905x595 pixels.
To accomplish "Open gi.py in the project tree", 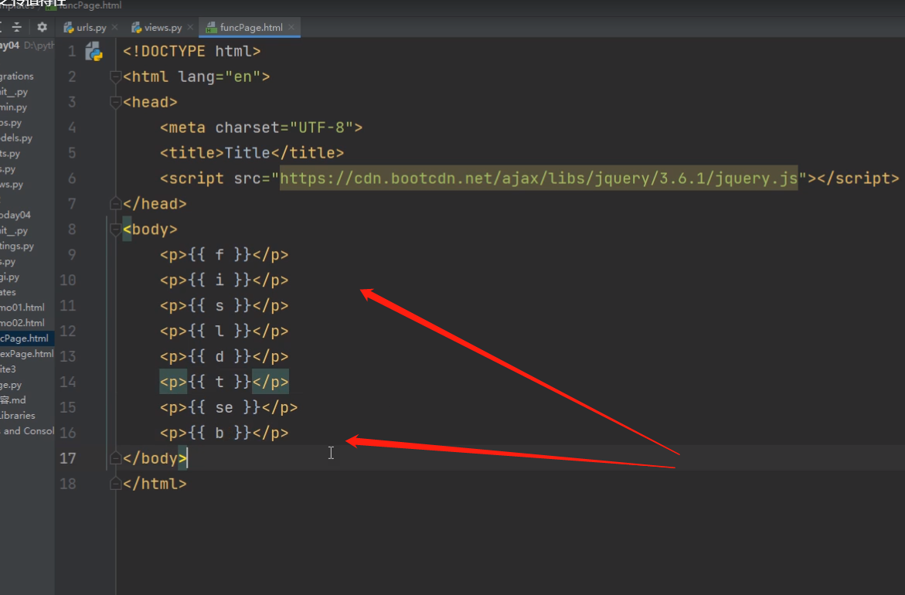I will [x=9, y=277].
